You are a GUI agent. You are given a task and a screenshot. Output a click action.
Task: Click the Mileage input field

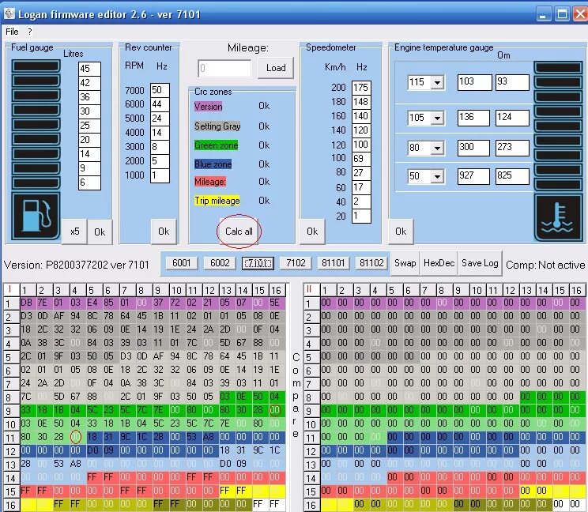tap(224, 68)
